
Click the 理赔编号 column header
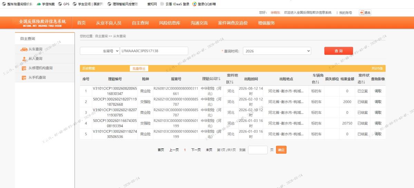115,79
